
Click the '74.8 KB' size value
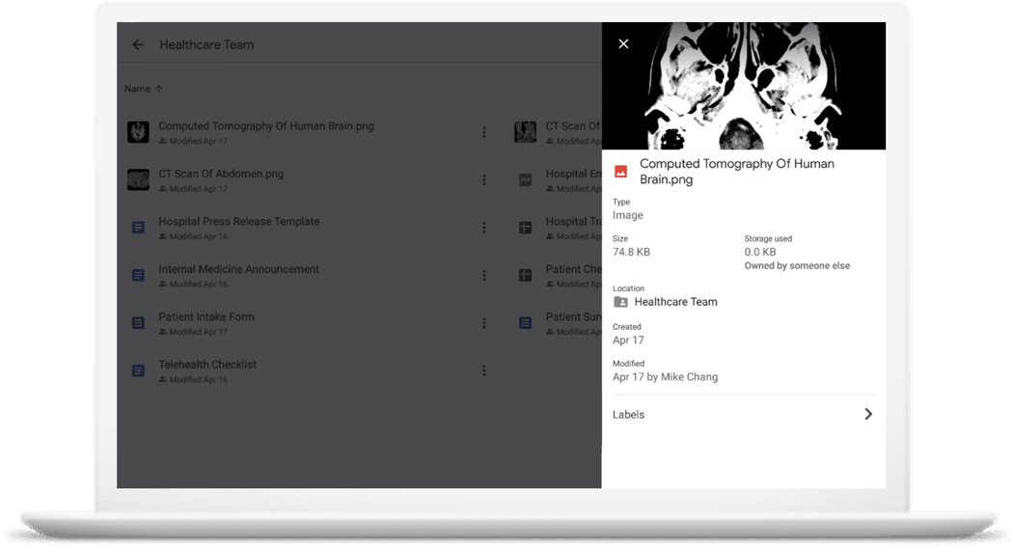point(631,252)
